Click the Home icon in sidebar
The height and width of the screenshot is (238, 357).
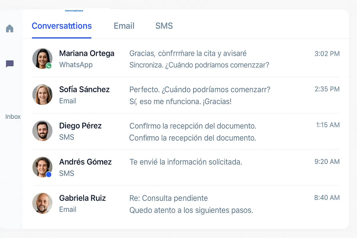[x=10, y=29]
